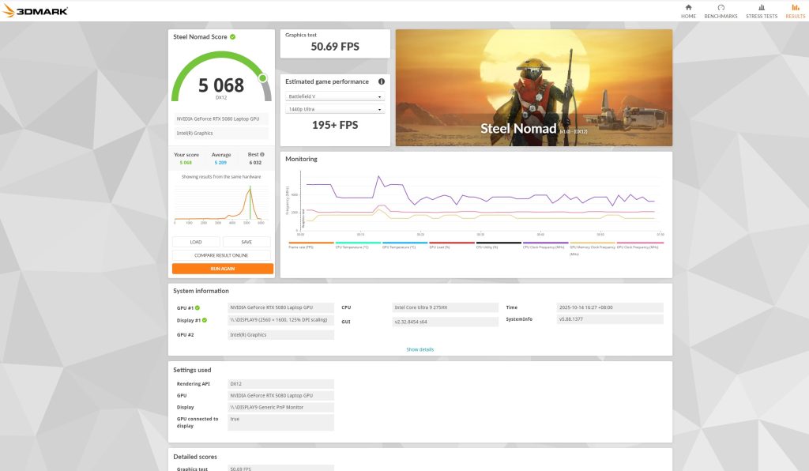
Task: Switch to BENCHMARKS menu item
Action: (721, 15)
